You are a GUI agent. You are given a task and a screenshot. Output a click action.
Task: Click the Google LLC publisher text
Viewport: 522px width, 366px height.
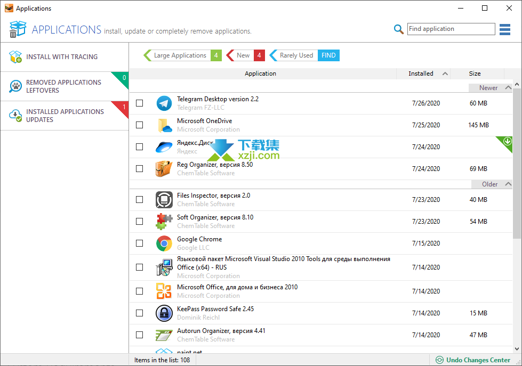tap(193, 248)
